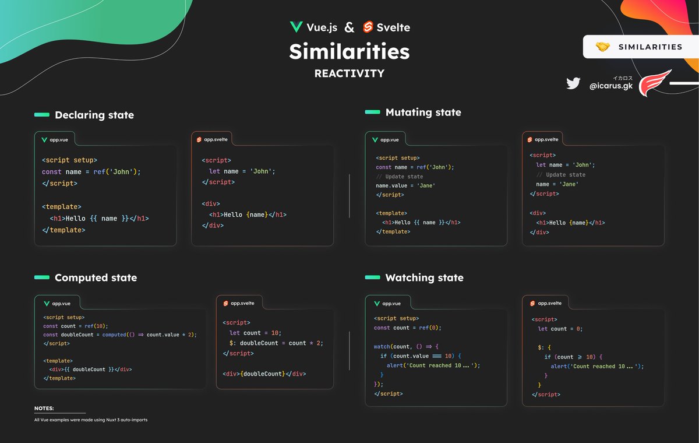
Task: Click the 'REACTIVITY' subtitle
Action: (x=349, y=73)
